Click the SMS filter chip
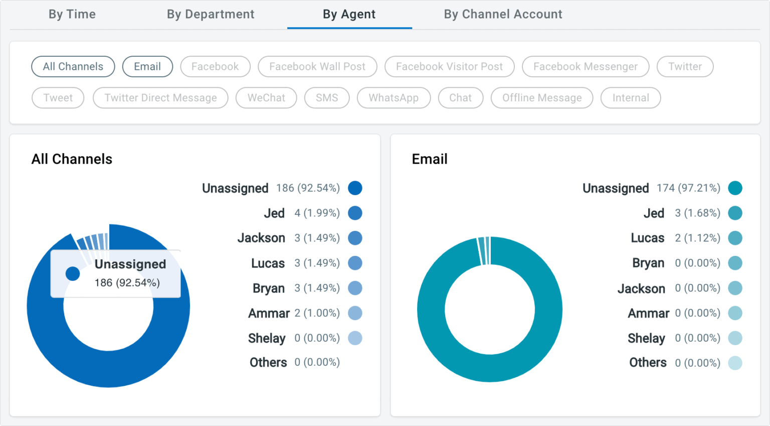Image resolution: width=770 pixels, height=426 pixels. point(327,98)
